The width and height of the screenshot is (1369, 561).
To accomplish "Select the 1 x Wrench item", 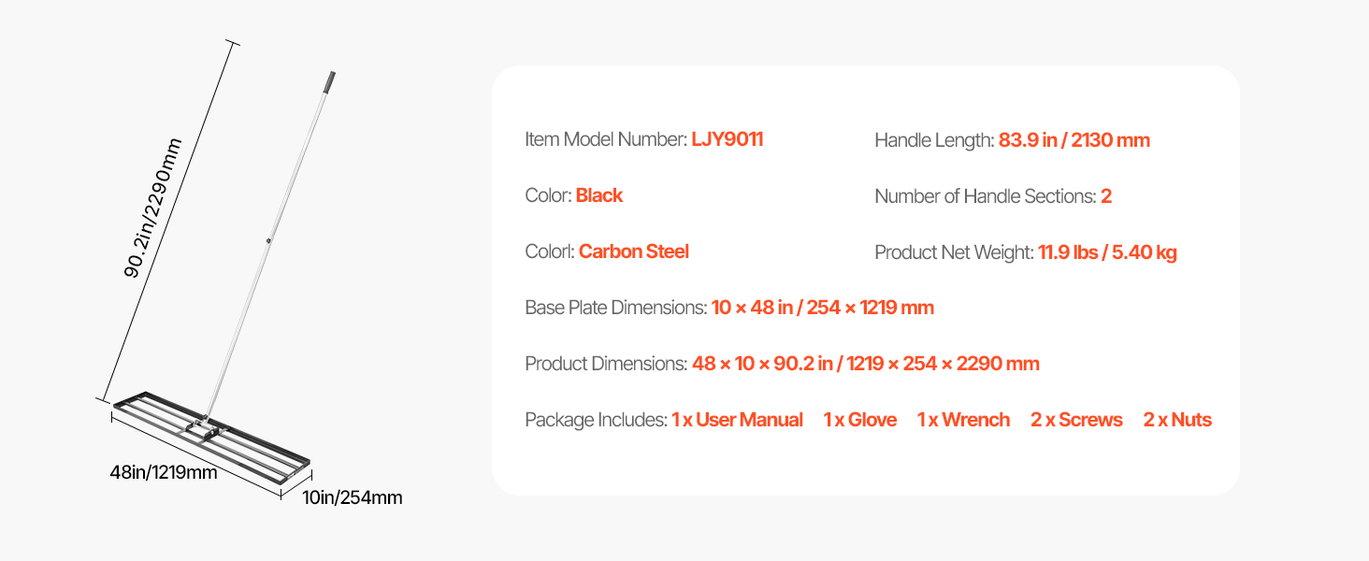I will 963,420.
